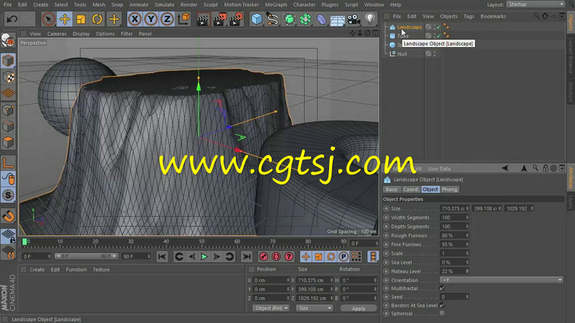Select the Live Selection tool
This screenshot has width=575, height=323.
coord(48,19)
